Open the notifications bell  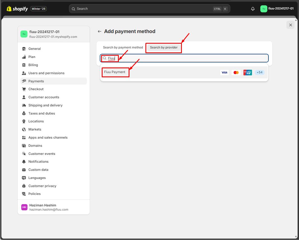pyautogui.click(x=253, y=9)
